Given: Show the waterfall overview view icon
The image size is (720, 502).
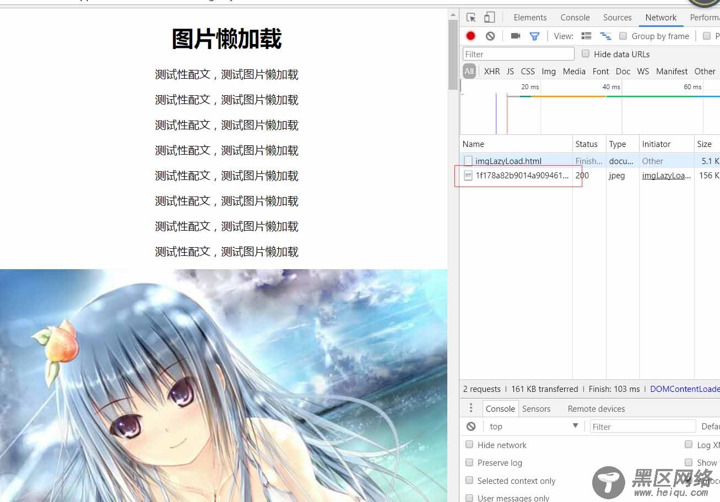Looking at the screenshot, I should [606, 36].
